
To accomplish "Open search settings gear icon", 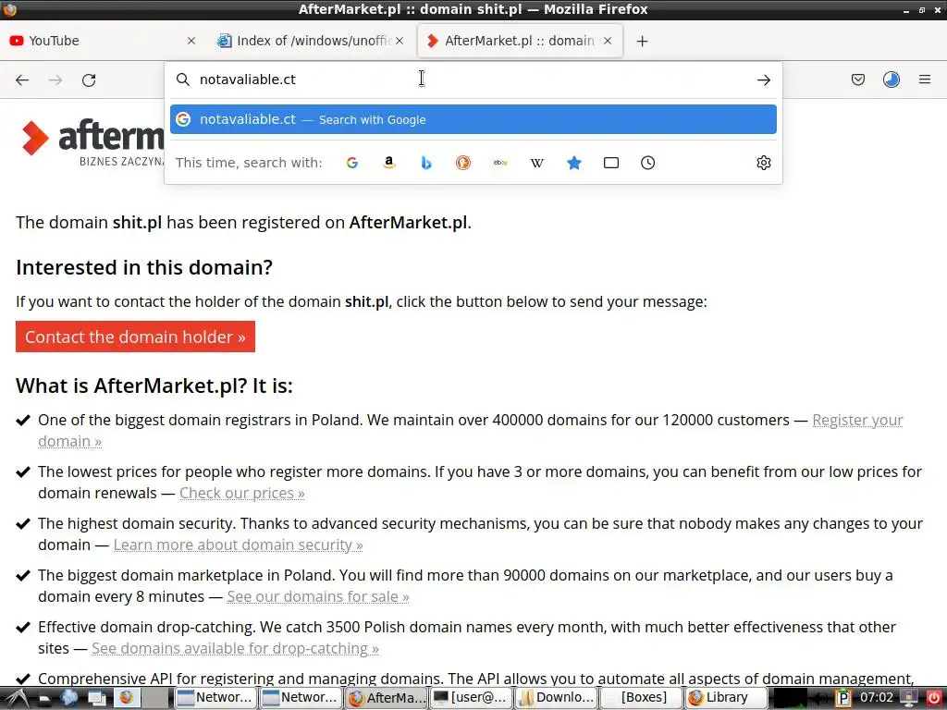I will (x=763, y=163).
